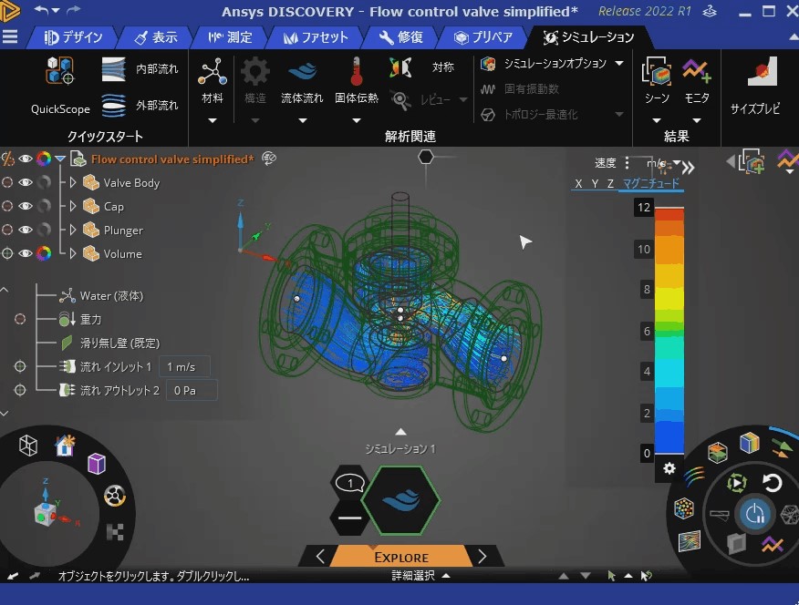Open the 固体伝熱 solid thermal tool
This screenshot has width=799, height=605.
tap(357, 81)
